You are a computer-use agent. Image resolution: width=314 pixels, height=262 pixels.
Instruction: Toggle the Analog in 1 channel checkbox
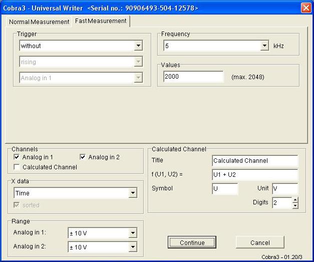[x=17, y=157]
